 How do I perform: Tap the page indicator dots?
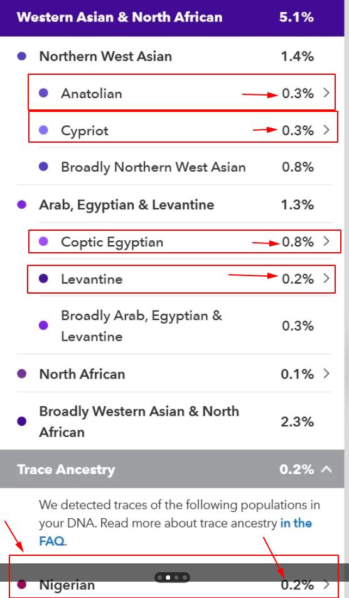(x=172, y=577)
